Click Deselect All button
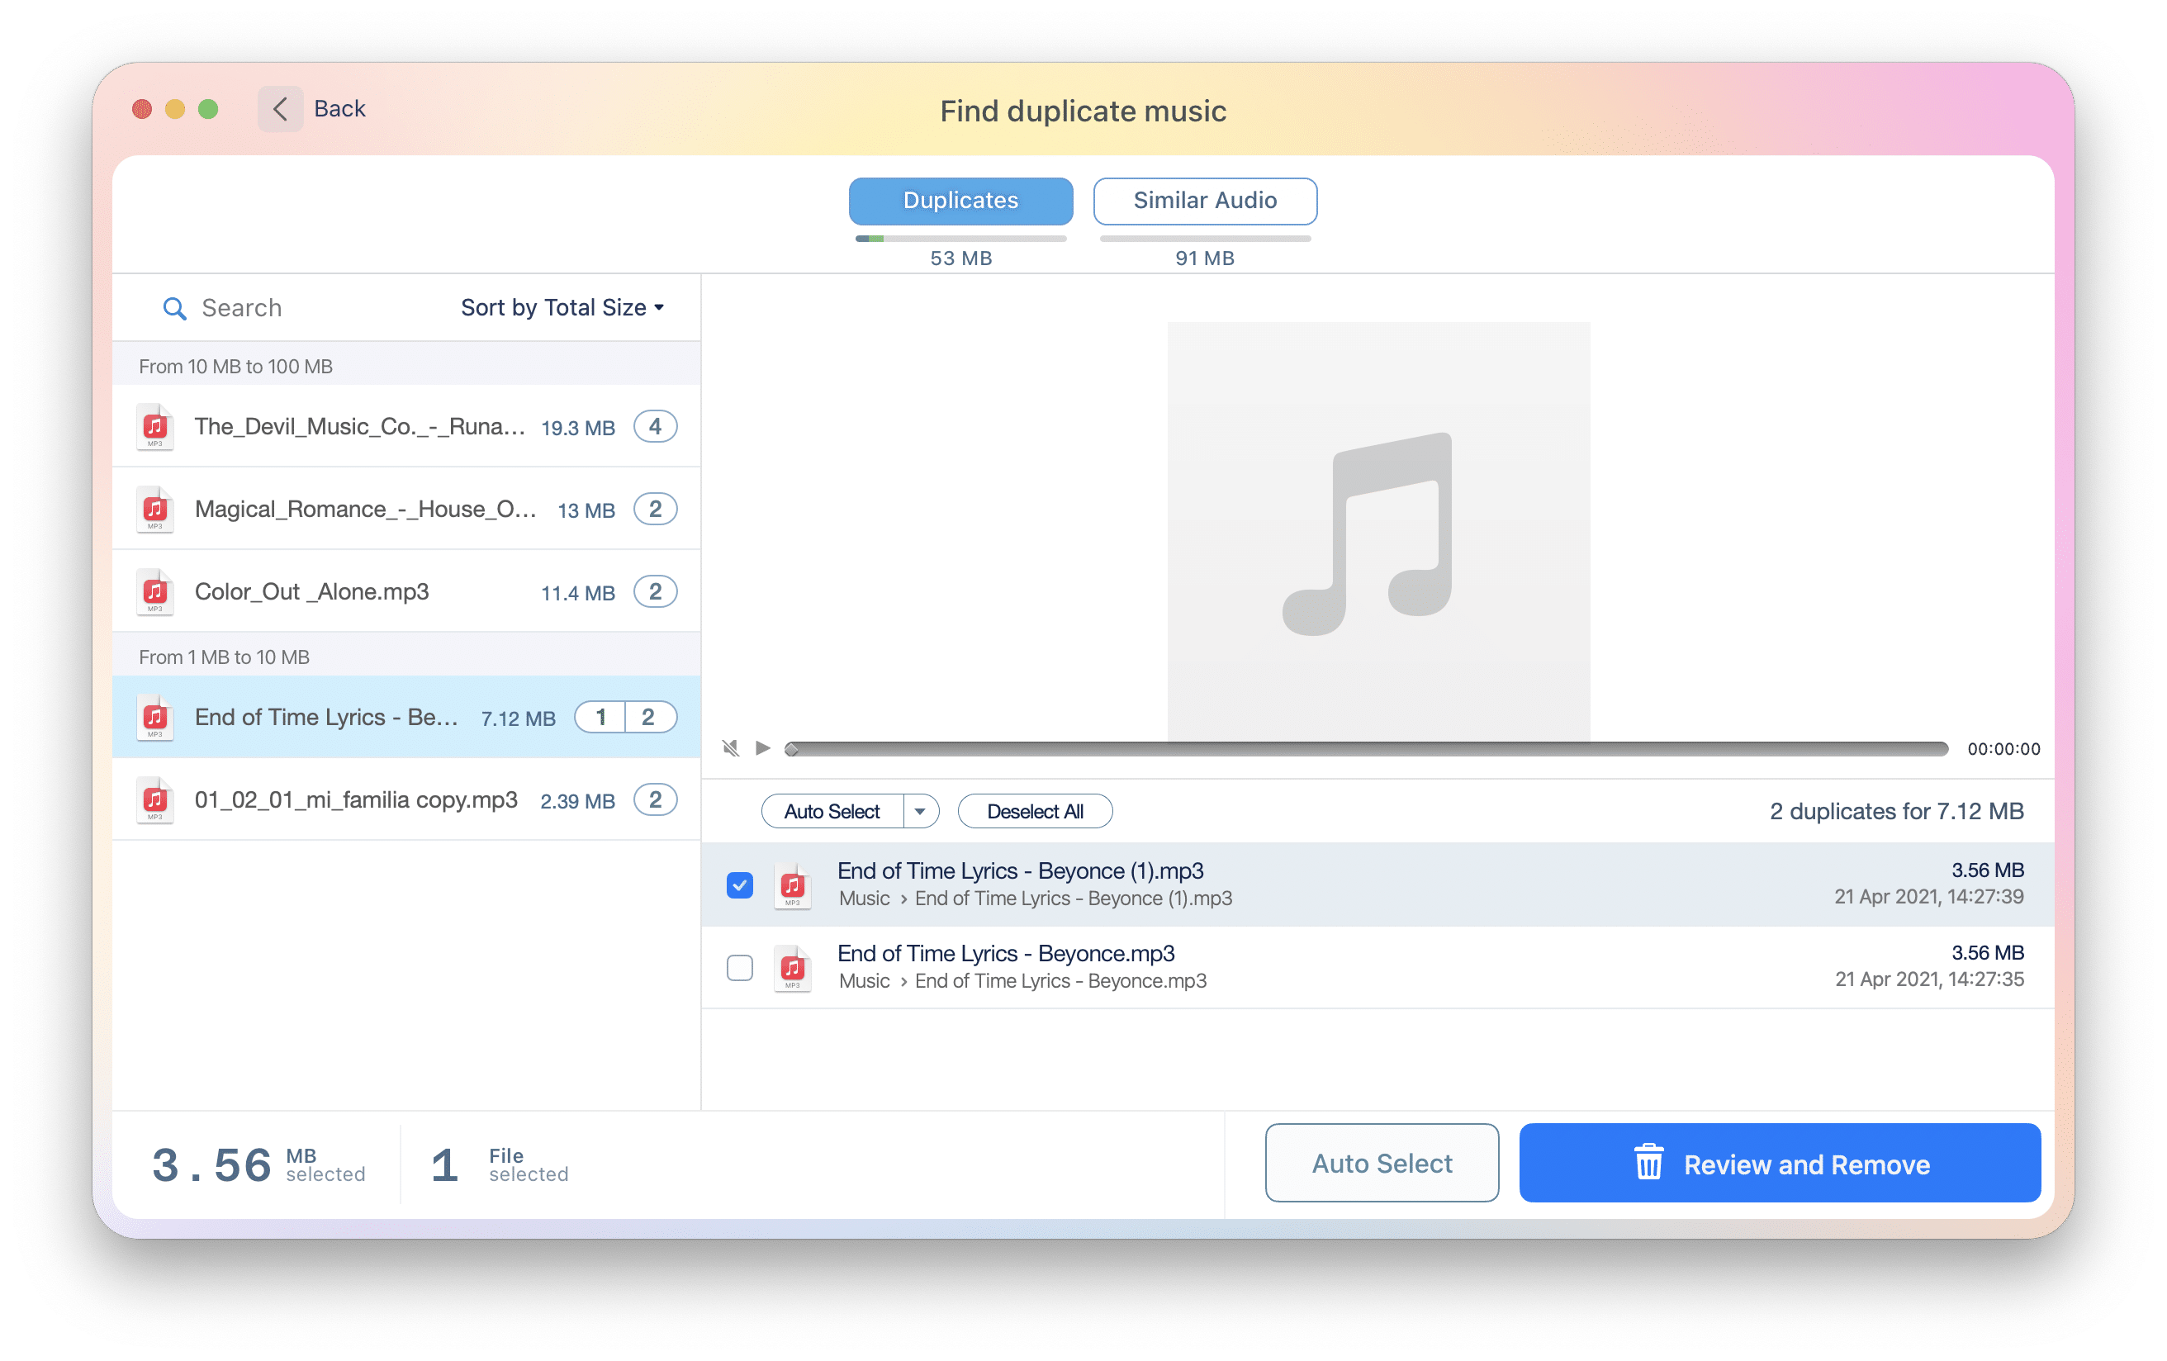Screen dimensions: 2167x1361 pos(1035,811)
